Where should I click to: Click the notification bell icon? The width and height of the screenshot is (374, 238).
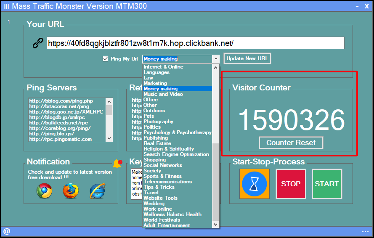click(117, 164)
